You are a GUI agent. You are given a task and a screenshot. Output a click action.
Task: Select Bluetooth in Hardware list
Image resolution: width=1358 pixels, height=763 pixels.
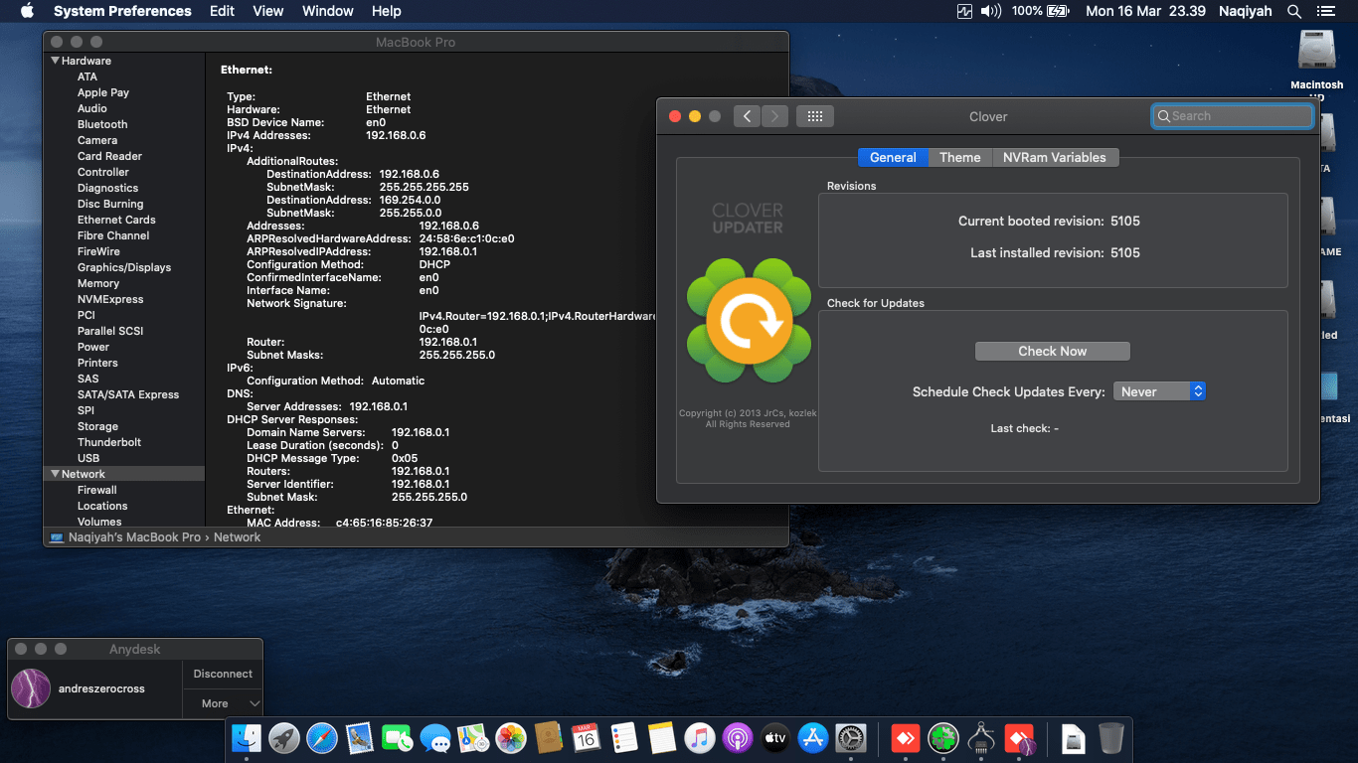[102, 124]
